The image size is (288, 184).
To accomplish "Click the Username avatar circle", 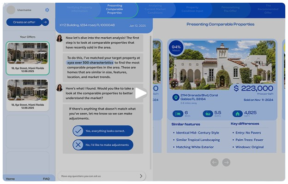I will 11,10.
